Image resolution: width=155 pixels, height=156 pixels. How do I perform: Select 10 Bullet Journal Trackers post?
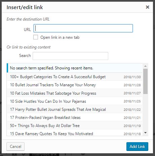(75, 85)
